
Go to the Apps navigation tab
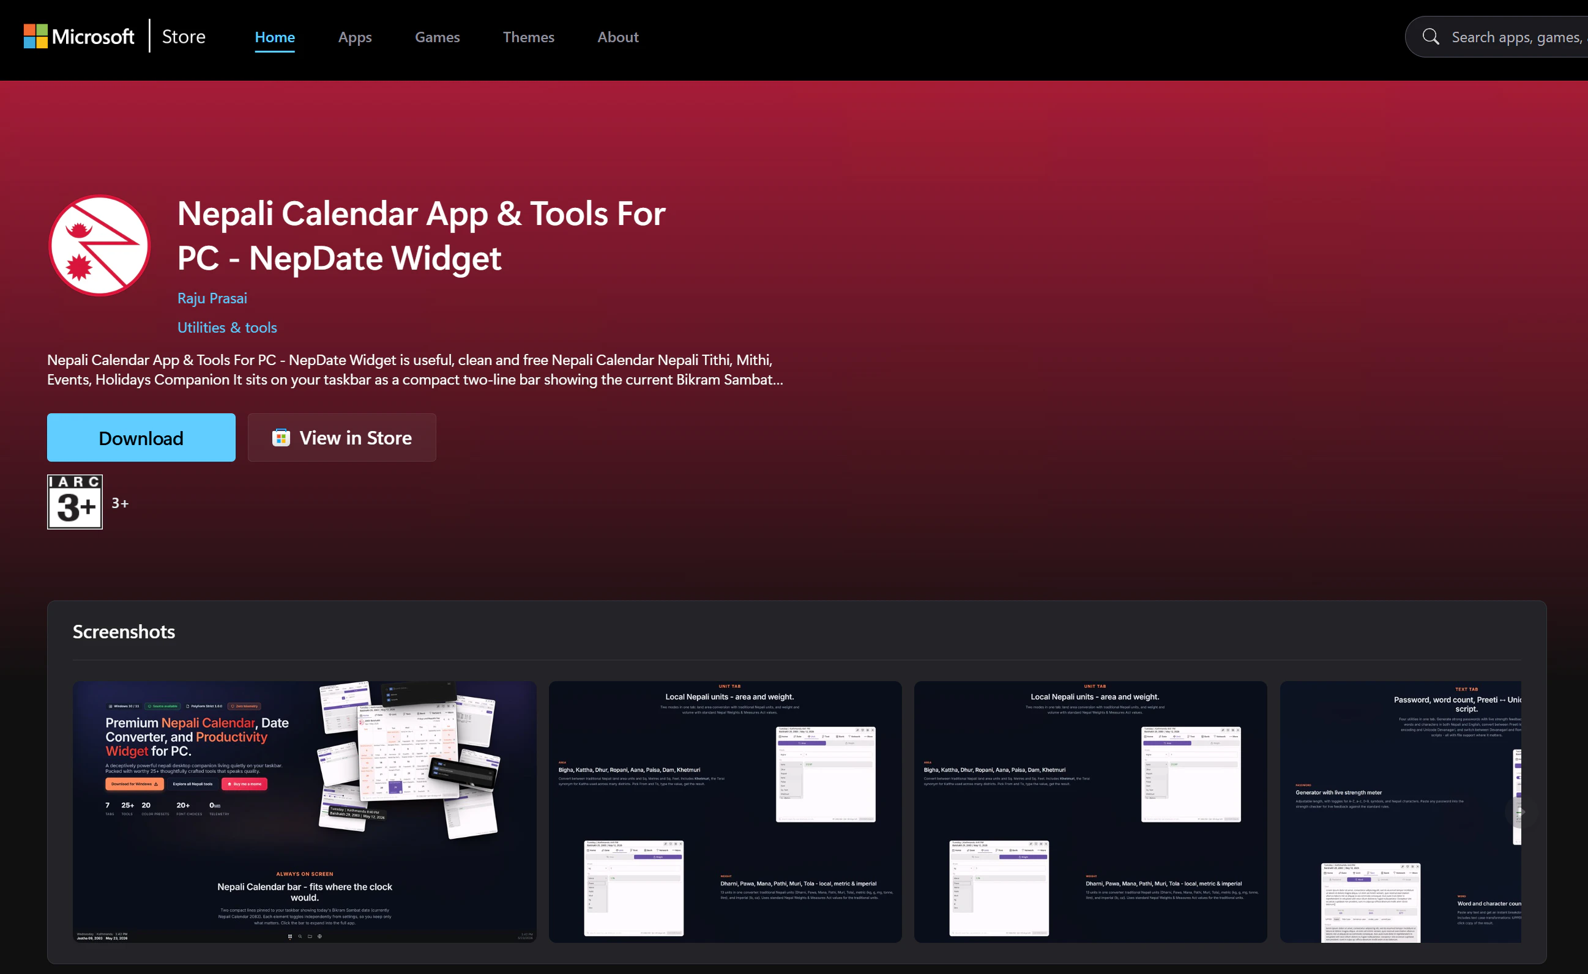pyautogui.click(x=354, y=37)
